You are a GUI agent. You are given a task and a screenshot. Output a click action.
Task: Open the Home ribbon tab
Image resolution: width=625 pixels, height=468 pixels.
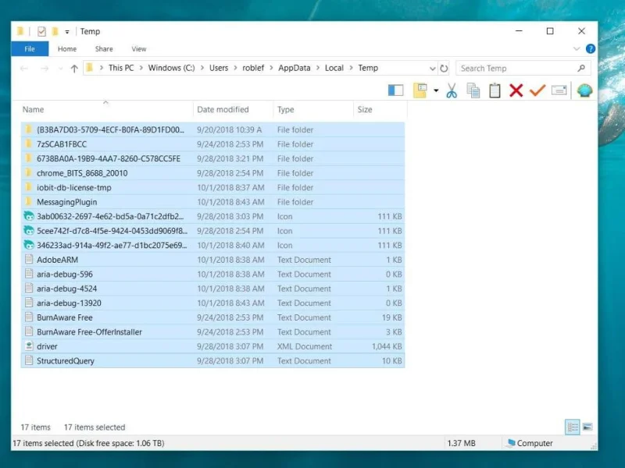tap(67, 49)
